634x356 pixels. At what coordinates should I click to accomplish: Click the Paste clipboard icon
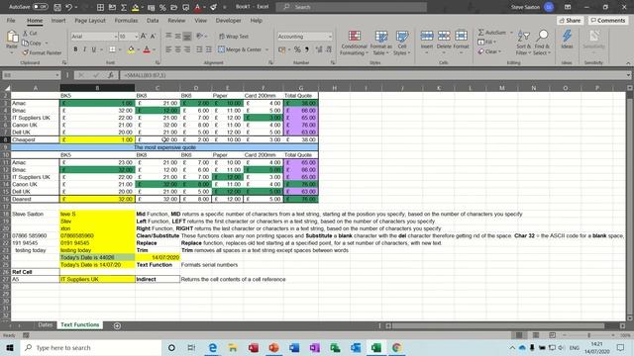coord(12,38)
